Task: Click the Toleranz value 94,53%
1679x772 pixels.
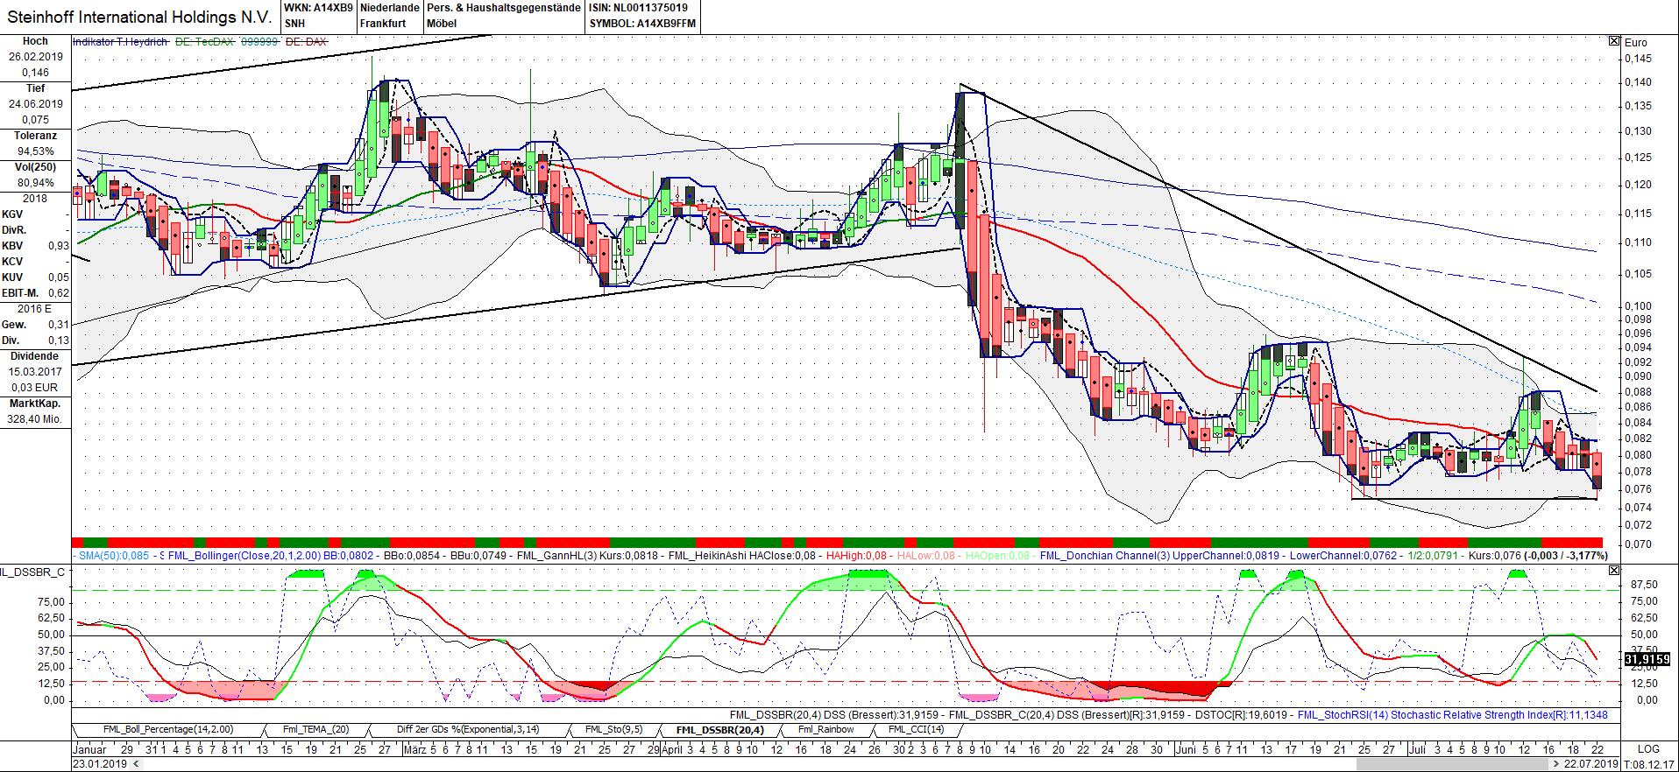Action: (36, 151)
